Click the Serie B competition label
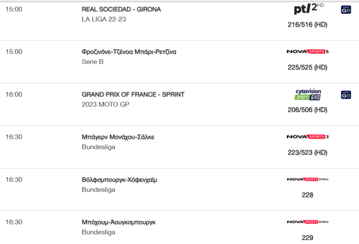 click(93, 62)
